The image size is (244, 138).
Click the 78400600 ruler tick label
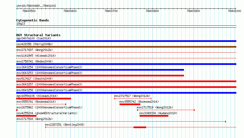click(x=70, y=11)
